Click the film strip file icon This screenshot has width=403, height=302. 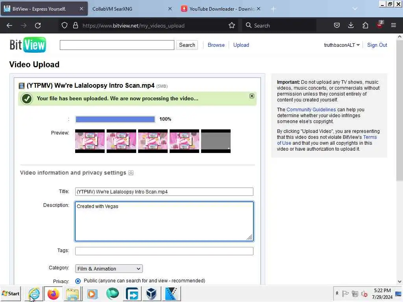pos(22,86)
